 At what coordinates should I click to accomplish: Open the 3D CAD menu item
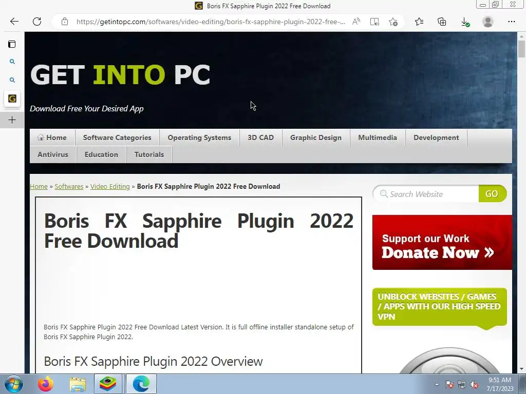(260, 137)
